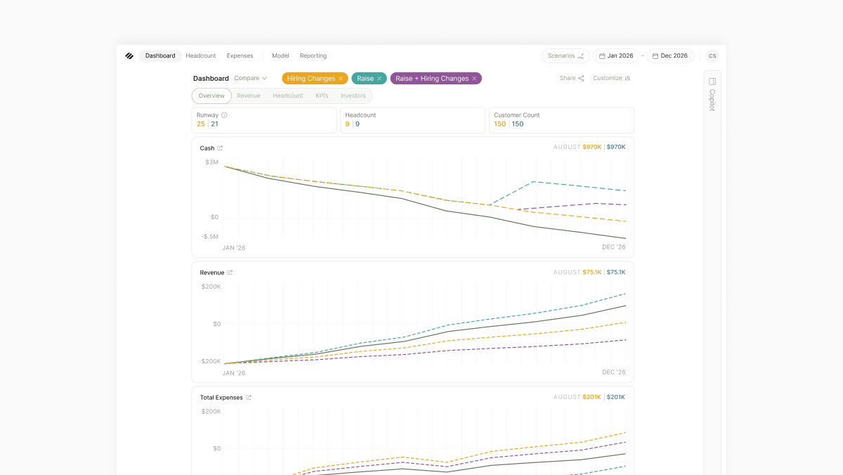This screenshot has height=475, width=843.
Task: Click the Runway info icon
Action: pos(224,115)
